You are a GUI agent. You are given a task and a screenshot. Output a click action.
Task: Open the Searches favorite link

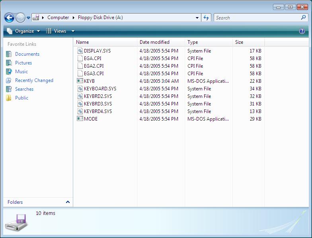[24, 89]
